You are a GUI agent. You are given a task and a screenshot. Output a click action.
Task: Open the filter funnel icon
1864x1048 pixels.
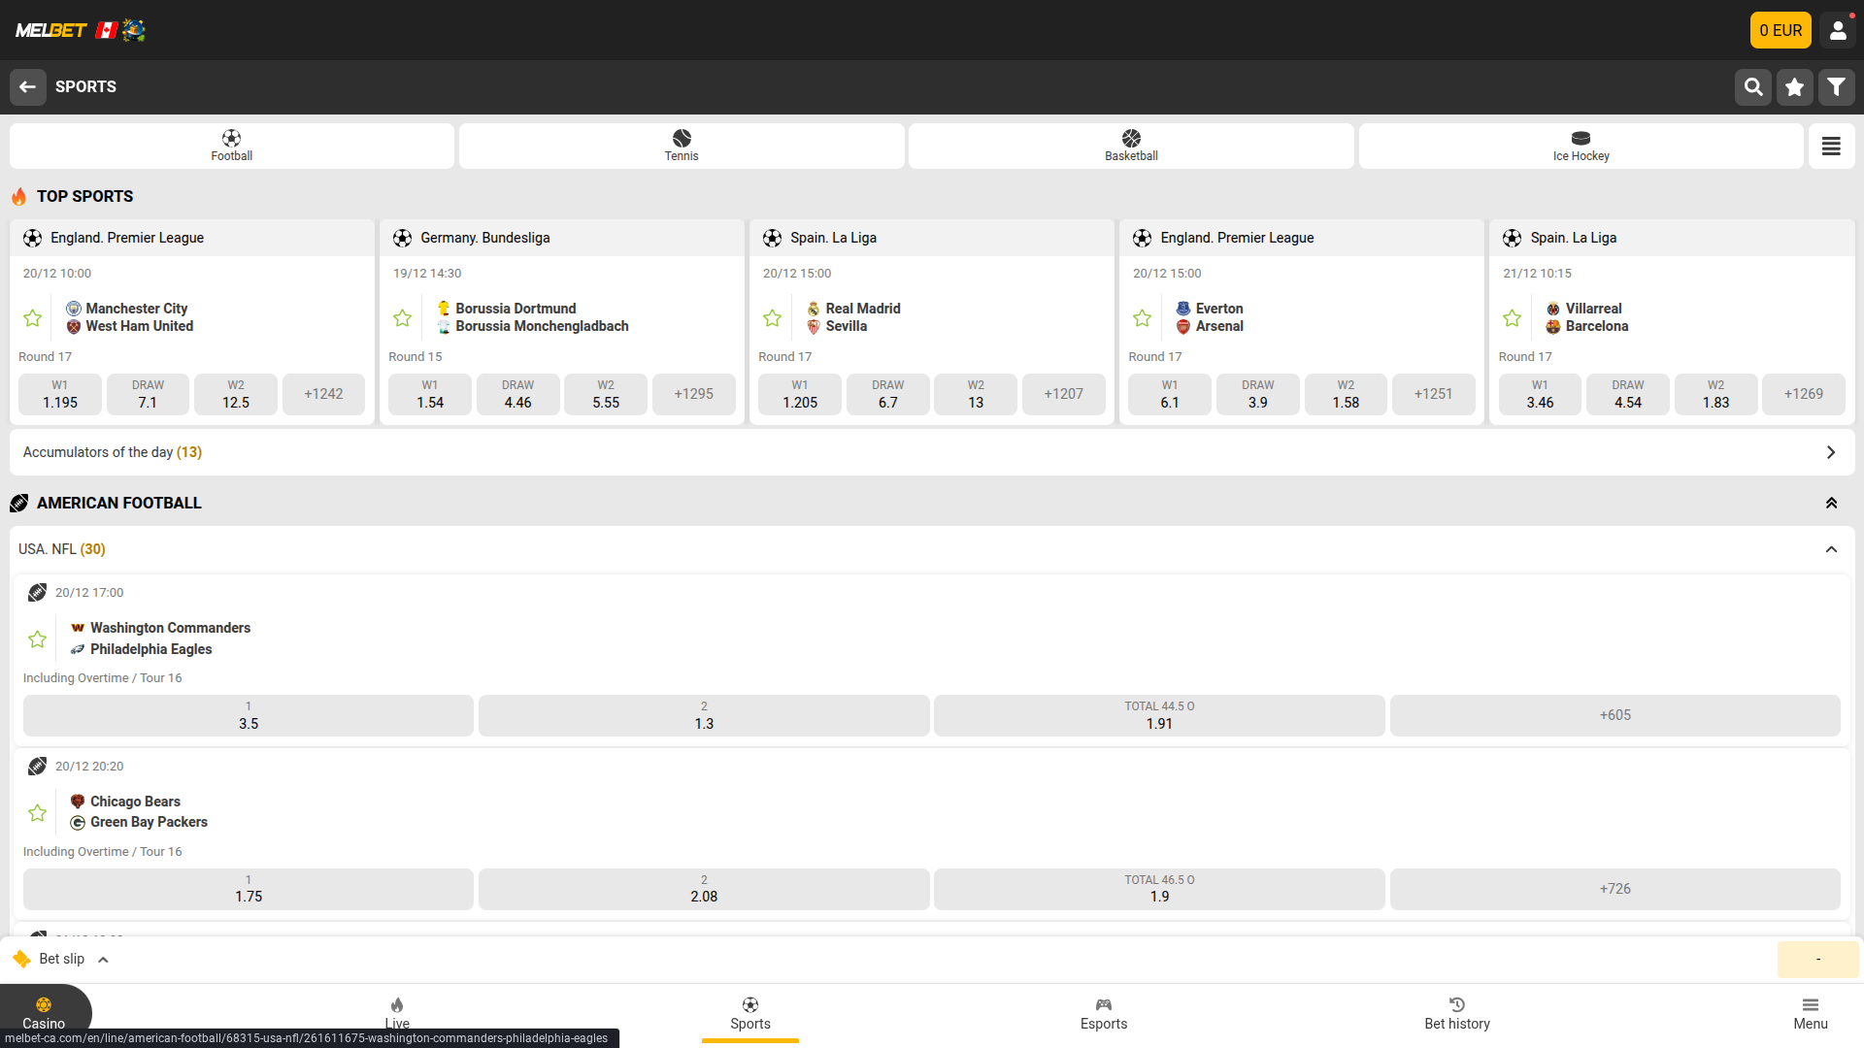pyautogui.click(x=1836, y=87)
